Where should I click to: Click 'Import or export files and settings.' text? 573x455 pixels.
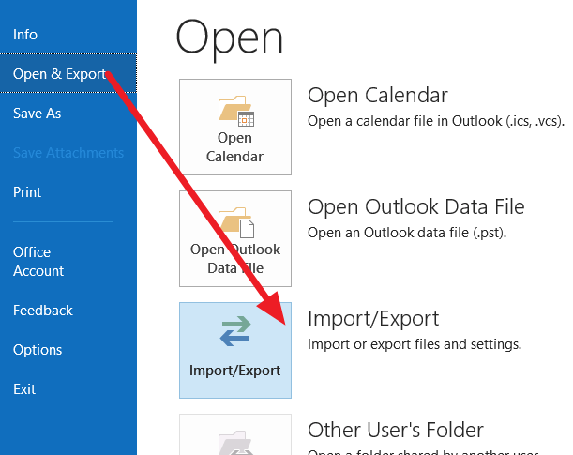tap(415, 344)
